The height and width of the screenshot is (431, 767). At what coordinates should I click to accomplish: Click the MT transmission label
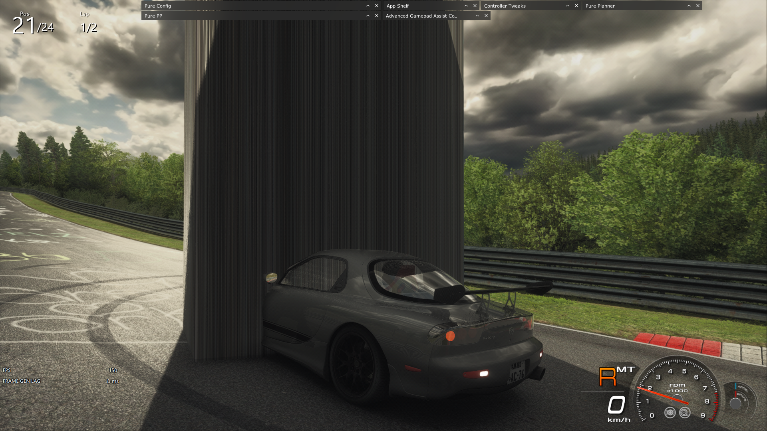click(x=626, y=370)
